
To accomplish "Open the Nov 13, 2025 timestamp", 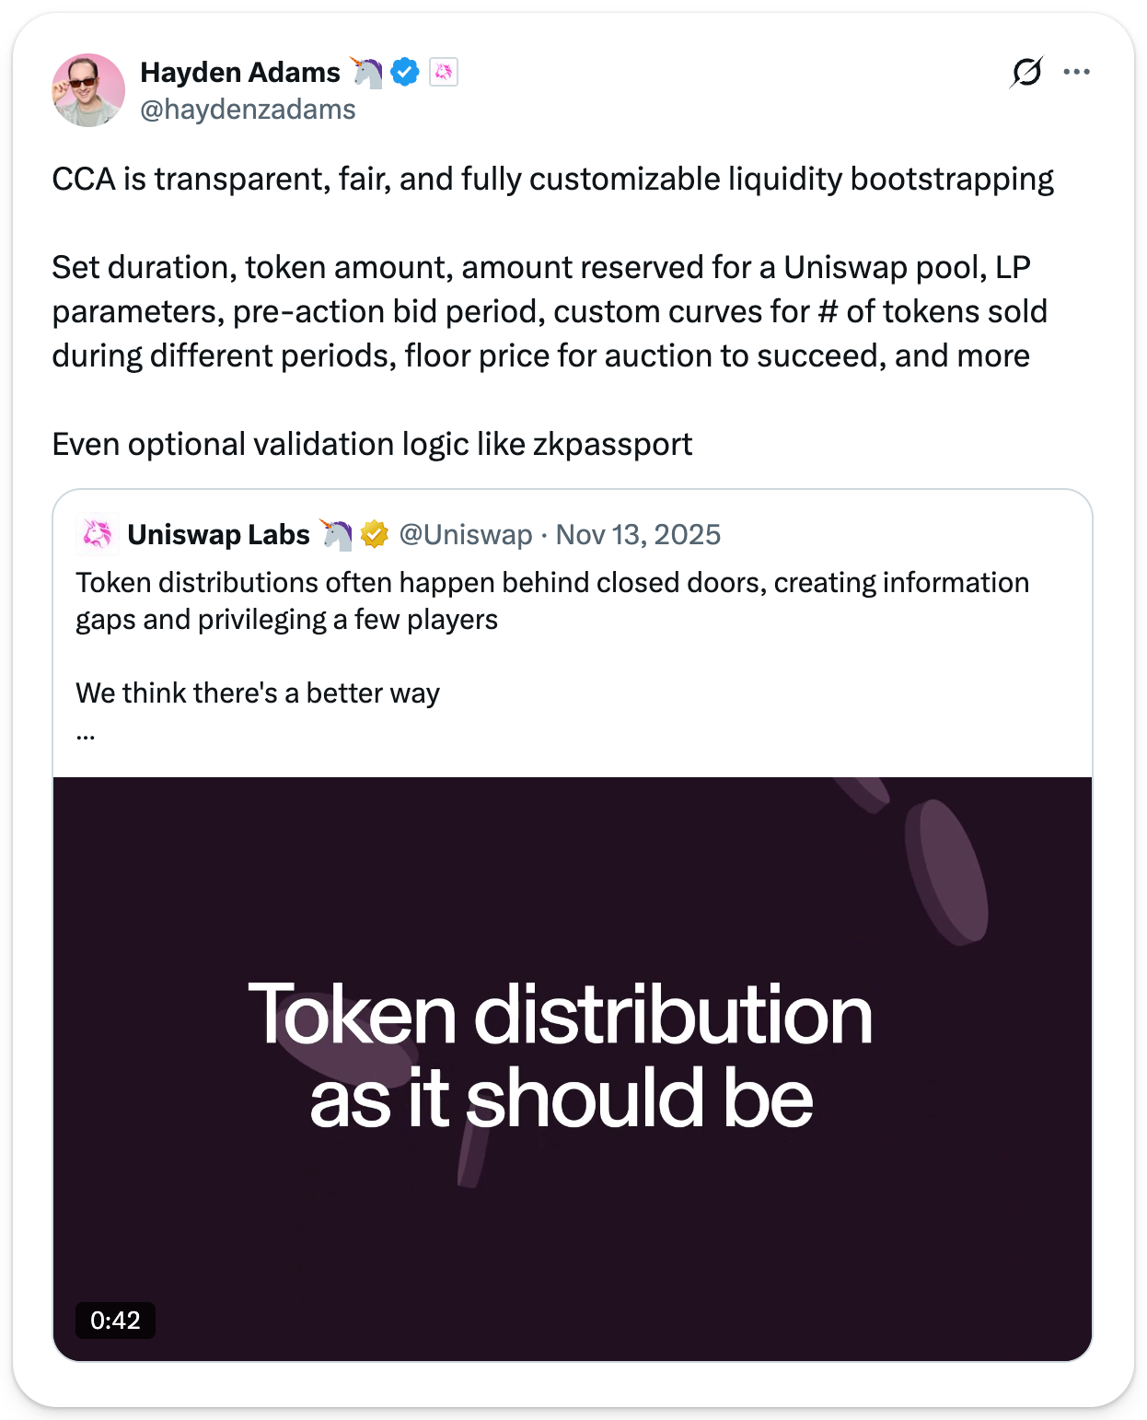I will [638, 534].
